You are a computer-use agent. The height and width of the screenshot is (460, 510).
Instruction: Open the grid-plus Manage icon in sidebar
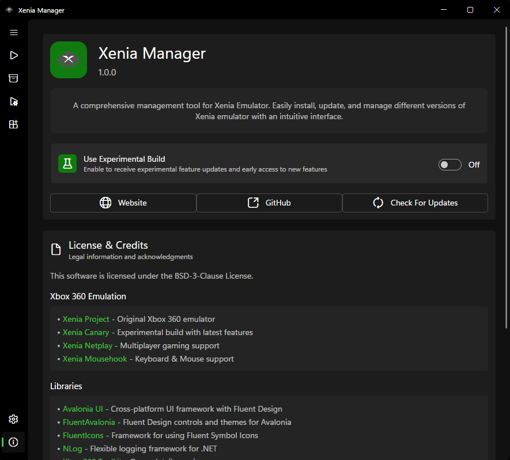click(x=13, y=124)
